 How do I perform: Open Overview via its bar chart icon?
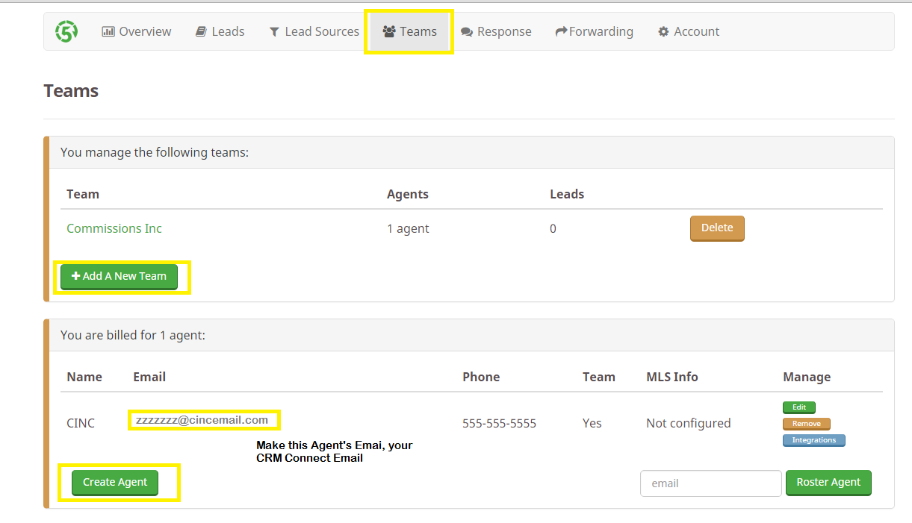(108, 32)
